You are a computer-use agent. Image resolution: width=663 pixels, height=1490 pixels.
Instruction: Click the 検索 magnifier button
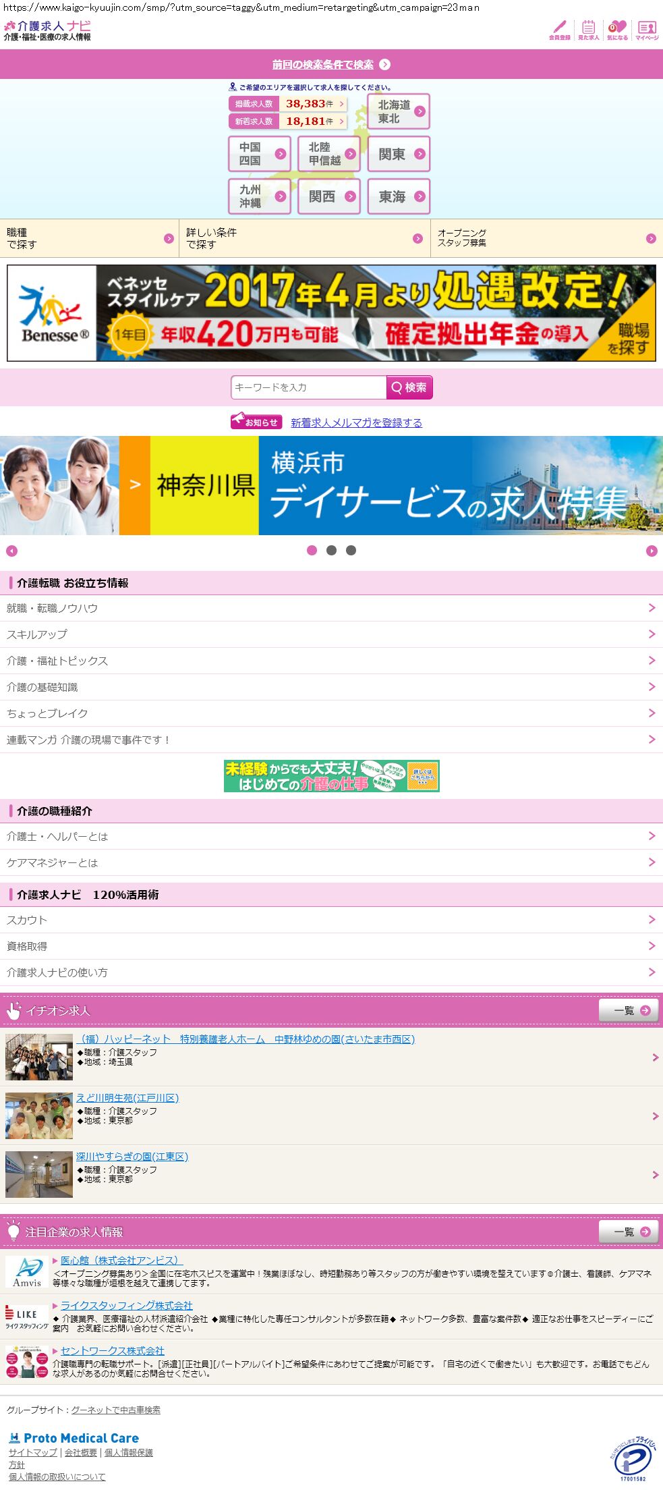409,387
